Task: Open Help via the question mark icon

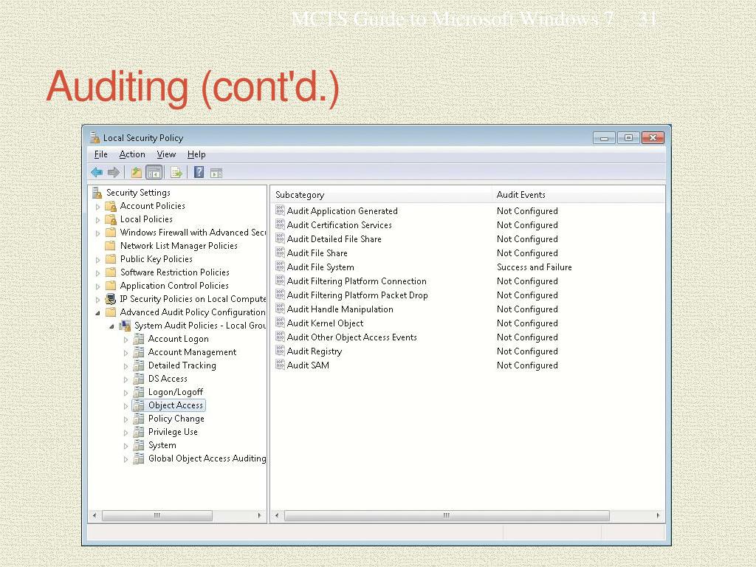Action: pos(199,172)
